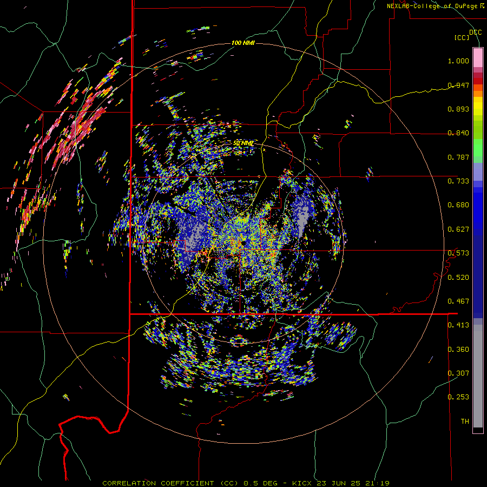Click the 0.787 scale value
The width and height of the screenshot is (487, 487).
pyautogui.click(x=458, y=157)
